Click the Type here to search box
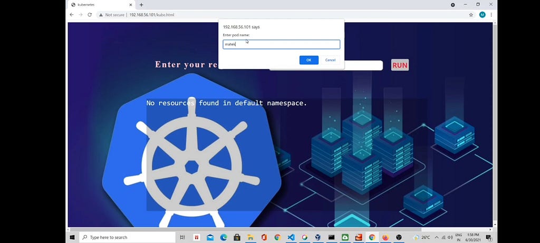Viewport: 540px width, 243px height. pyautogui.click(x=128, y=237)
